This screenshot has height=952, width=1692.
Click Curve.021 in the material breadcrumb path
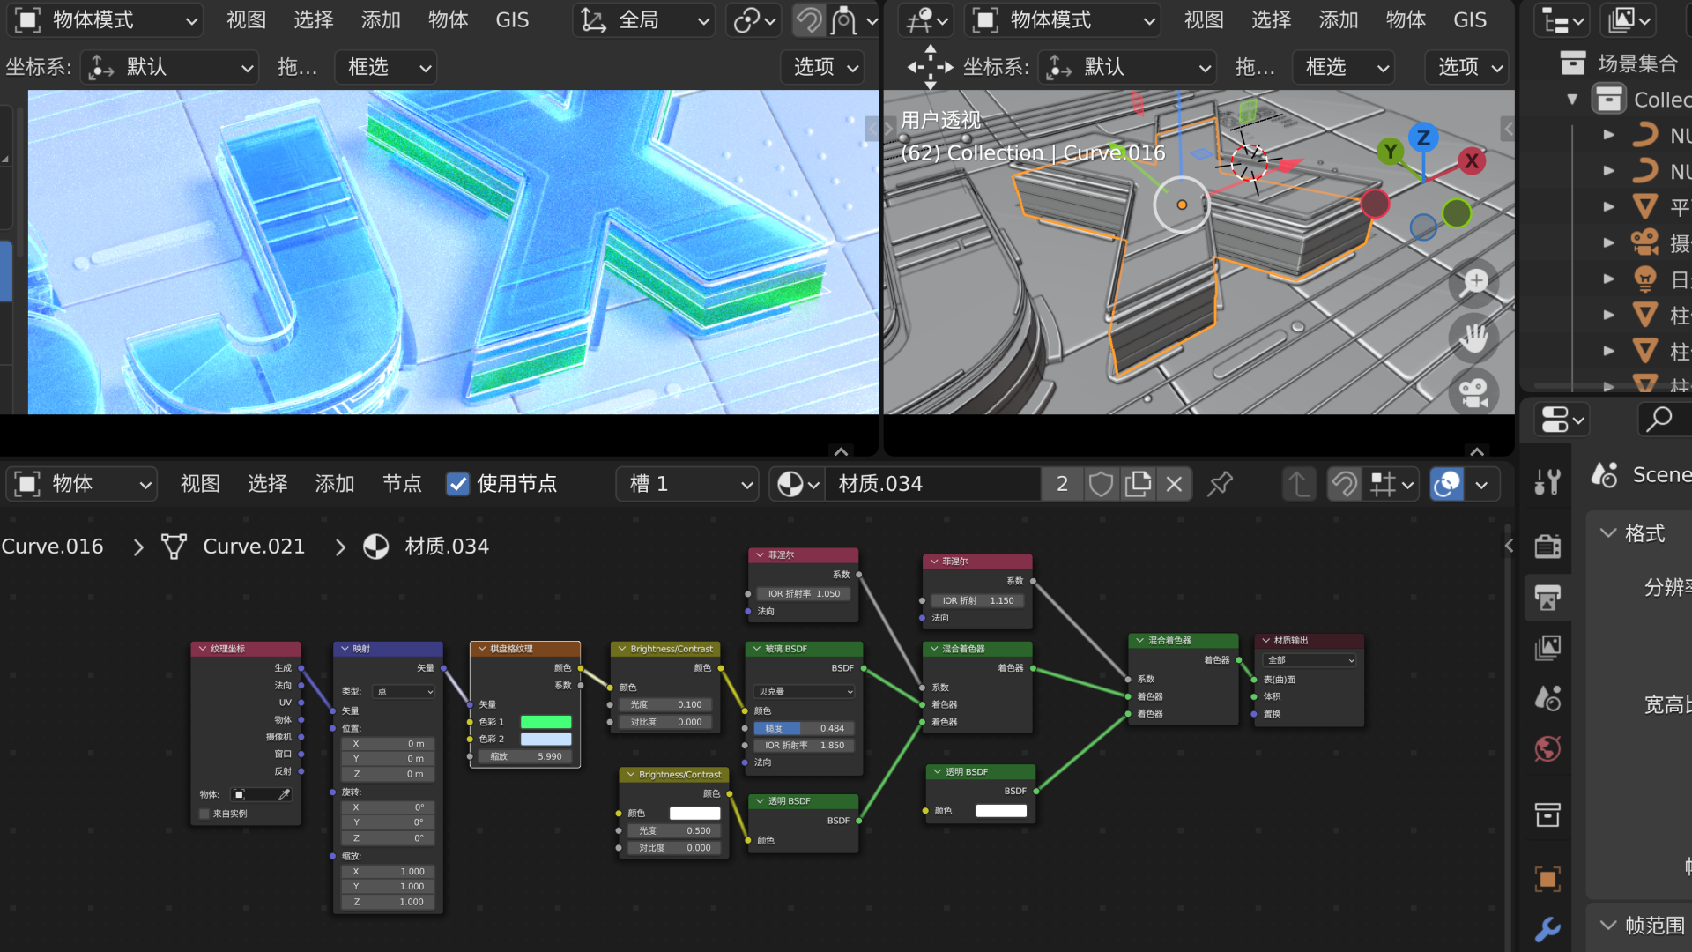[253, 546]
